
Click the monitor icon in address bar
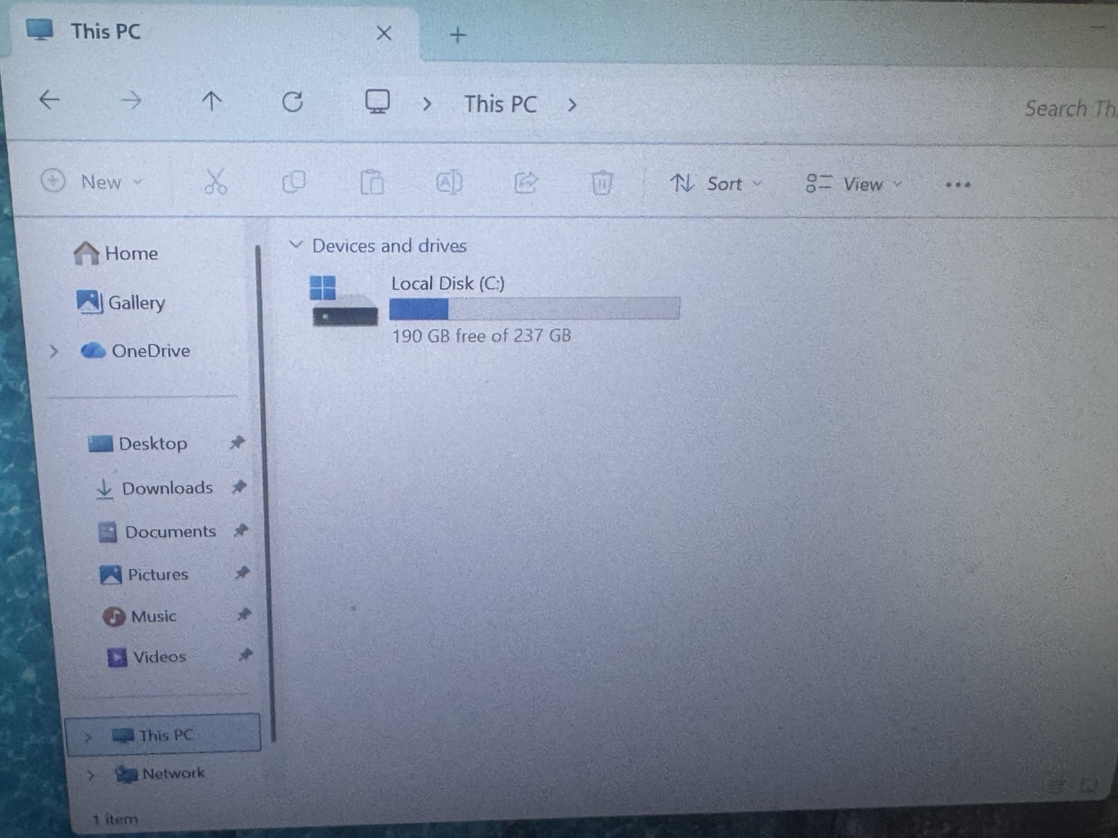377,102
